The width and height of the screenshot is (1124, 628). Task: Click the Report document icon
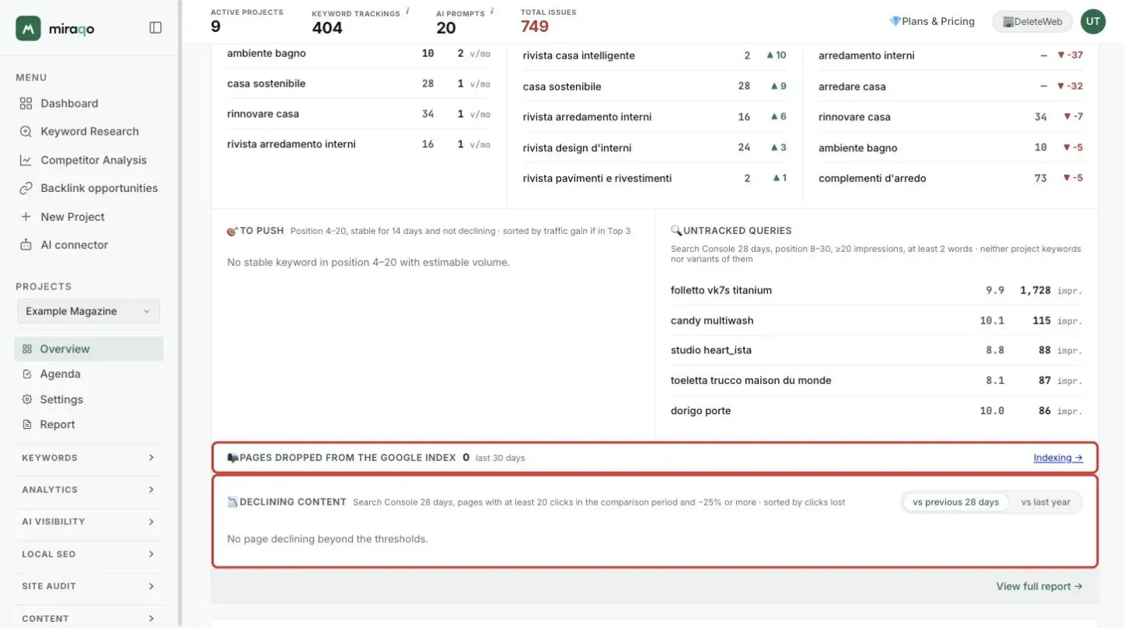27,425
